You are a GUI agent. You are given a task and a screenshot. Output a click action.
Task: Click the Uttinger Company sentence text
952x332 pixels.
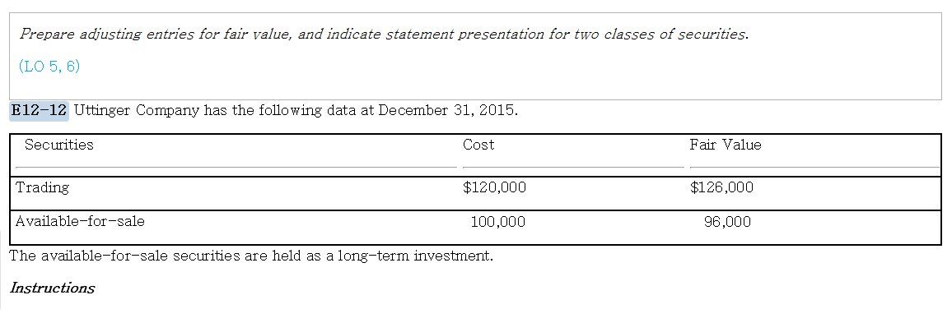point(296,111)
